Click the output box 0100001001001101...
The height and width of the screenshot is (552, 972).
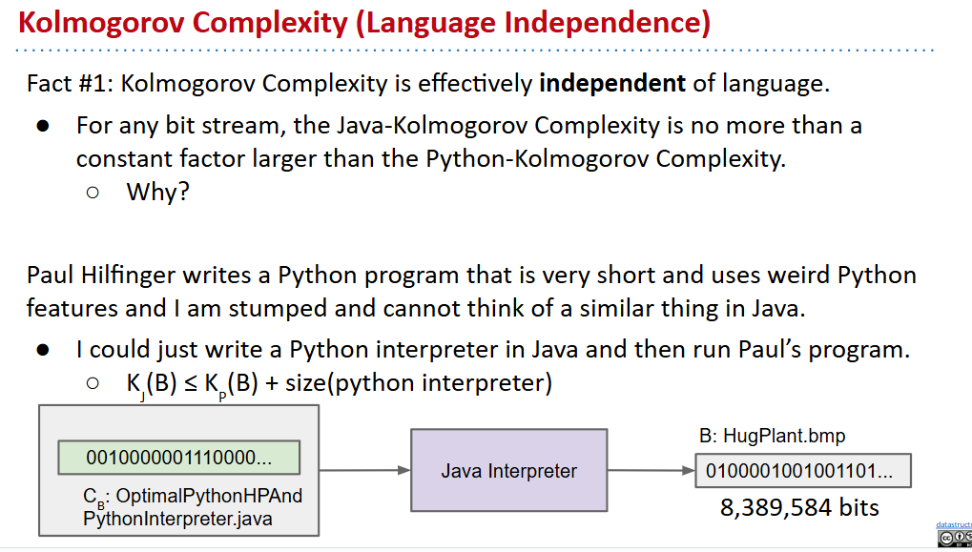(x=803, y=470)
